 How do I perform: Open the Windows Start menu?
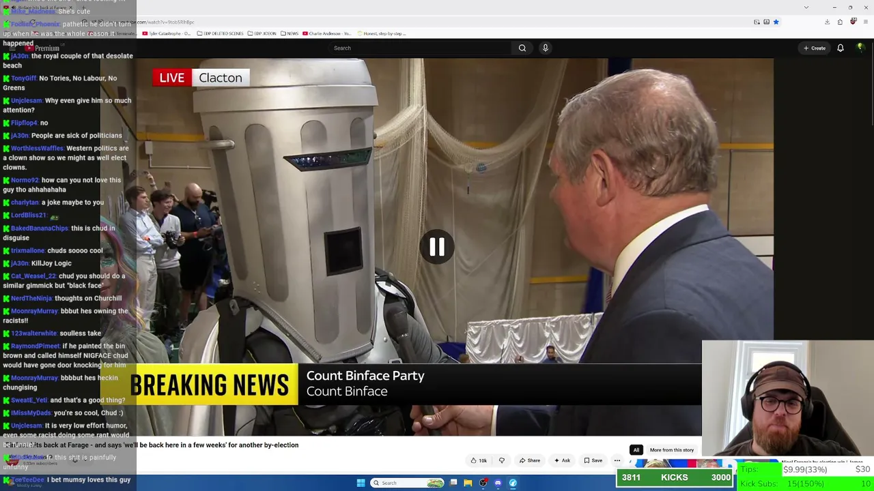(361, 483)
